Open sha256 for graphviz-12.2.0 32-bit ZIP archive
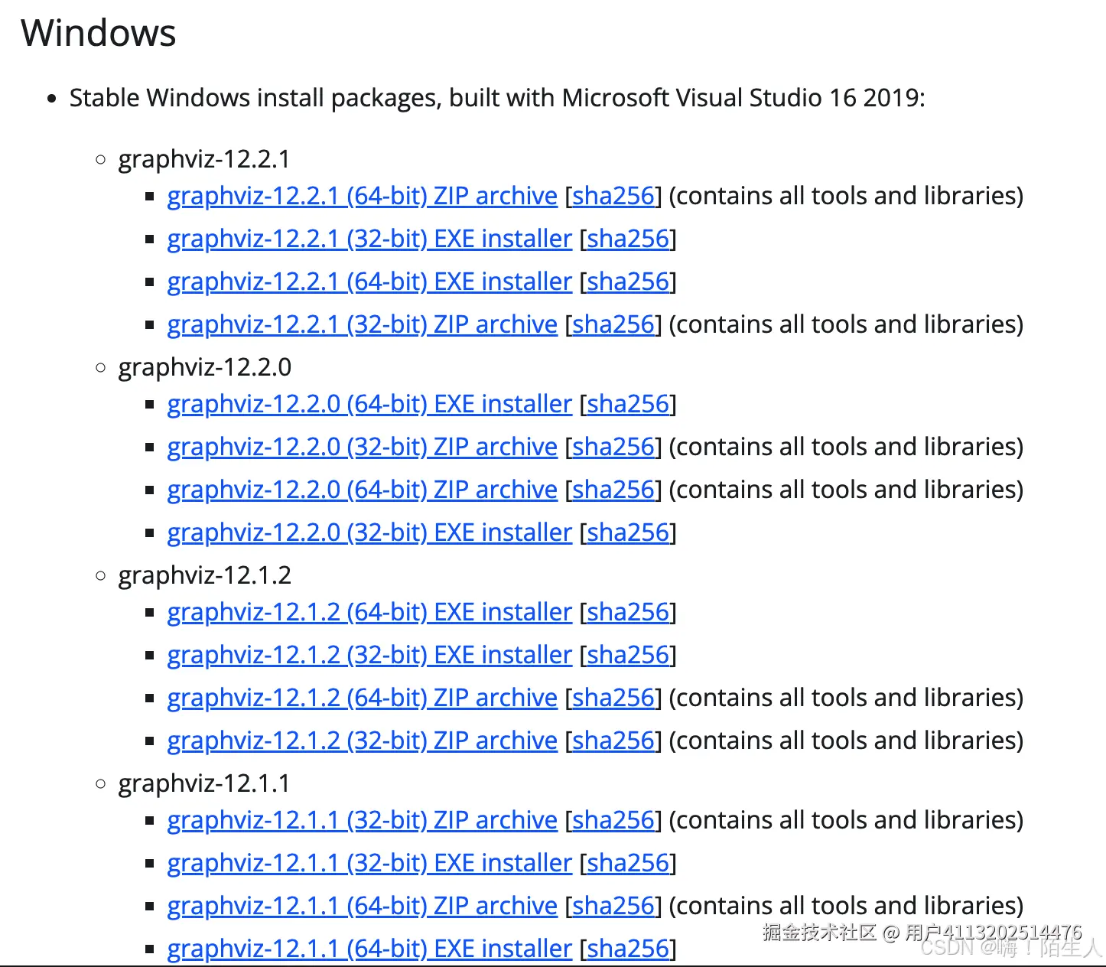This screenshot has width=1106, height=967. [x=613, y=447]
